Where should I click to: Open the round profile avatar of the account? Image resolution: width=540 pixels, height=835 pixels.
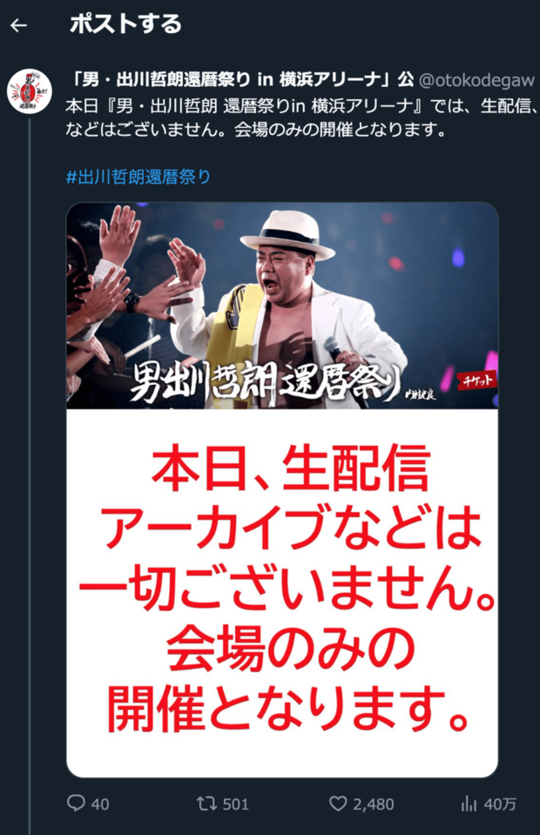(x=30, y=91)
